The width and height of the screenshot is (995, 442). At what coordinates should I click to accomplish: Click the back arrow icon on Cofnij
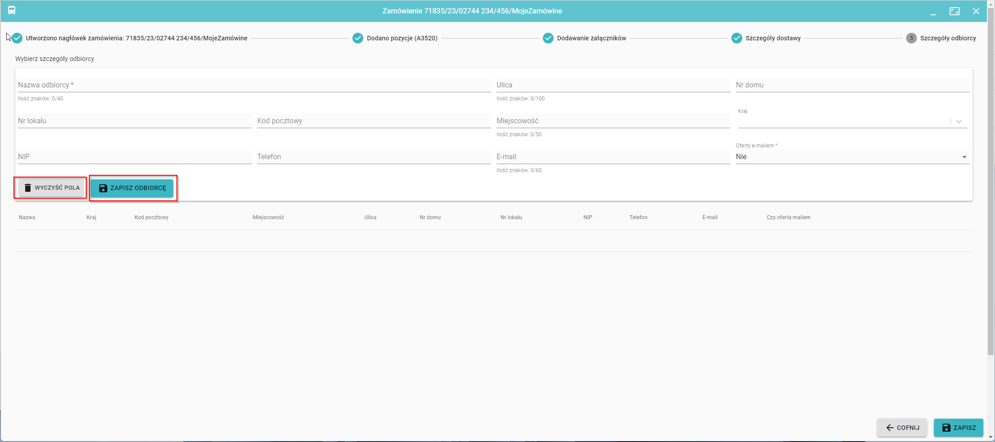coord(890,428)
